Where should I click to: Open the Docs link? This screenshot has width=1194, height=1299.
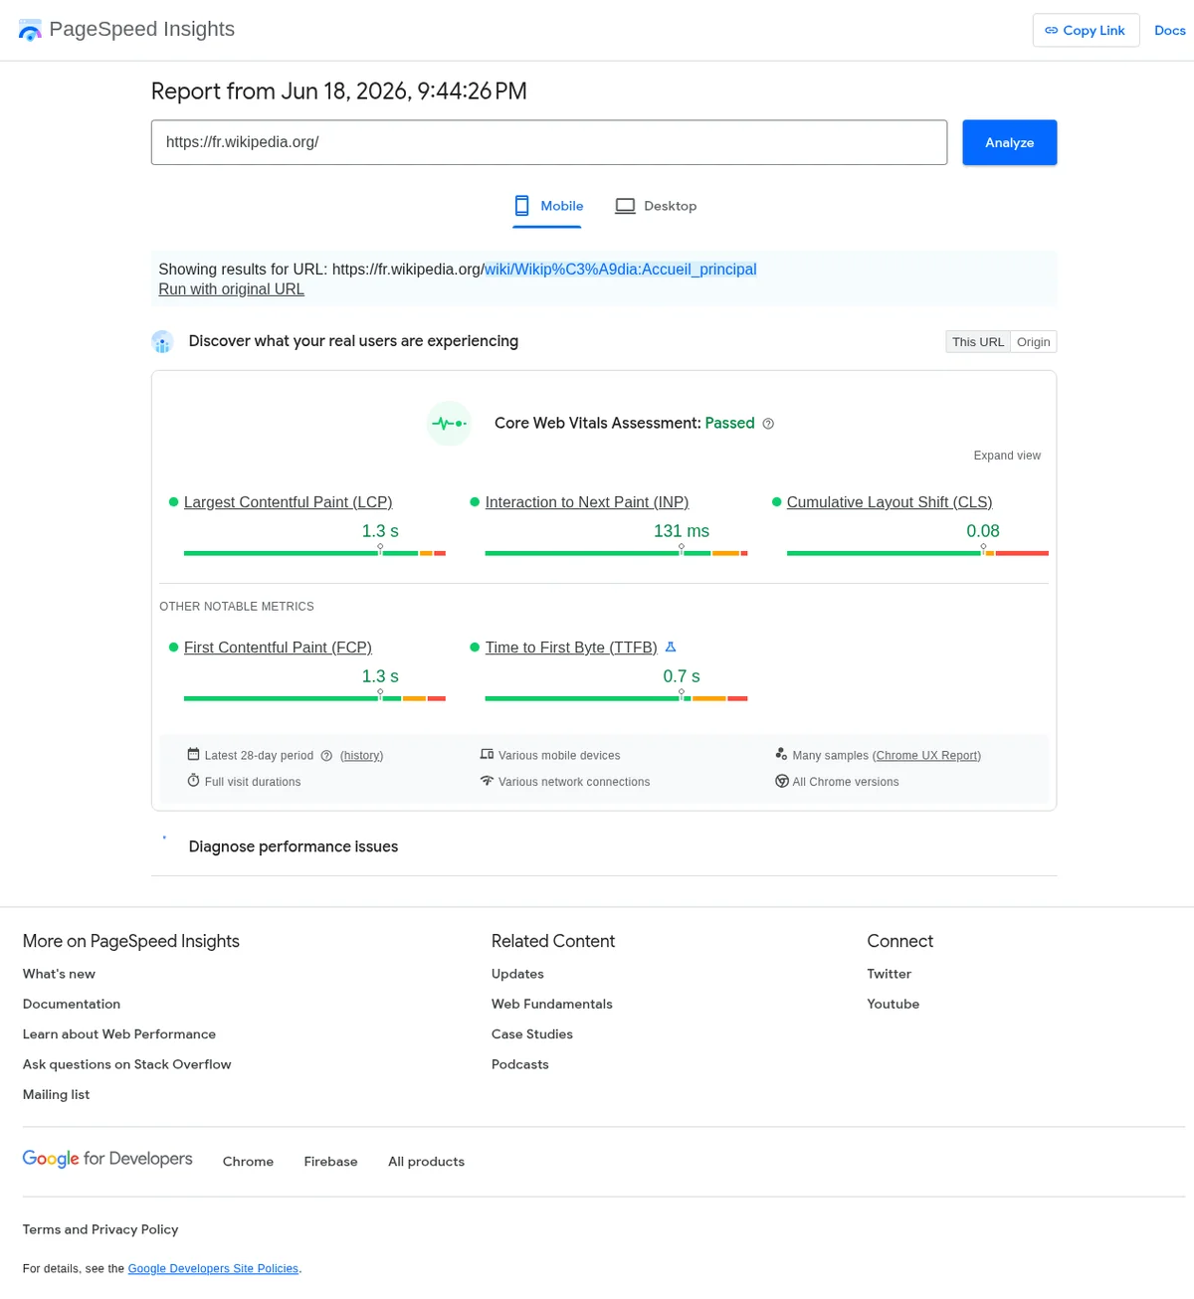click(1169, 31)
